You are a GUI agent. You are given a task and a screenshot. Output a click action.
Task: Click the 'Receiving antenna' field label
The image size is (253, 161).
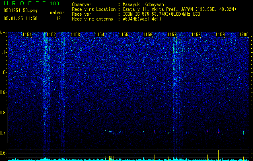click(93, 19)
